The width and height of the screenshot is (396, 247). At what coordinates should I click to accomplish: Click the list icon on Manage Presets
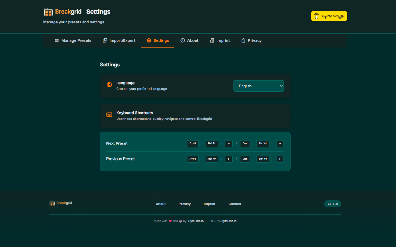[x=57, y=40]
